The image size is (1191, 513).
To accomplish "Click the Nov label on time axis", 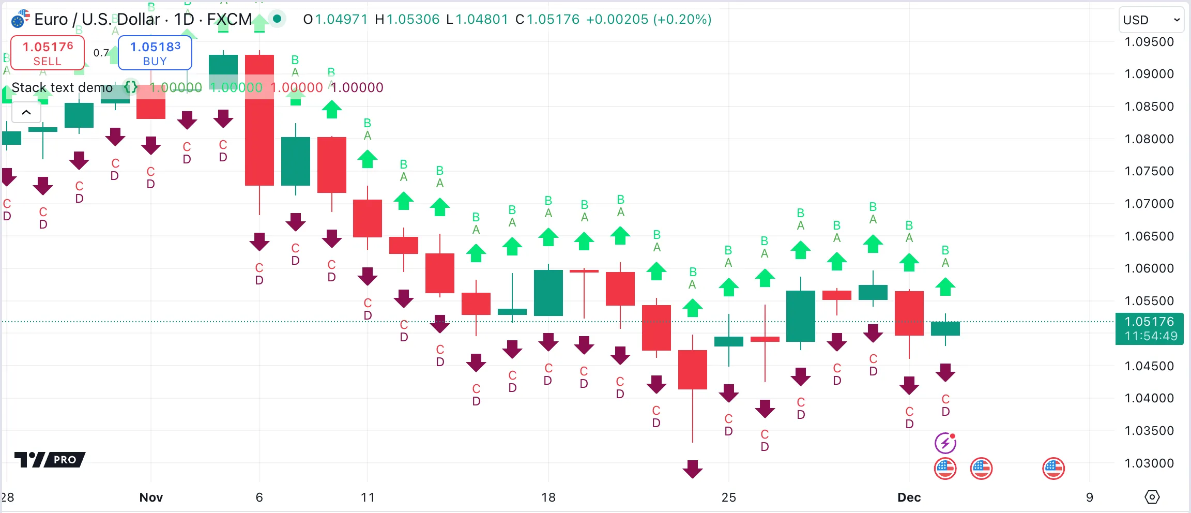I will click(151, 497).
